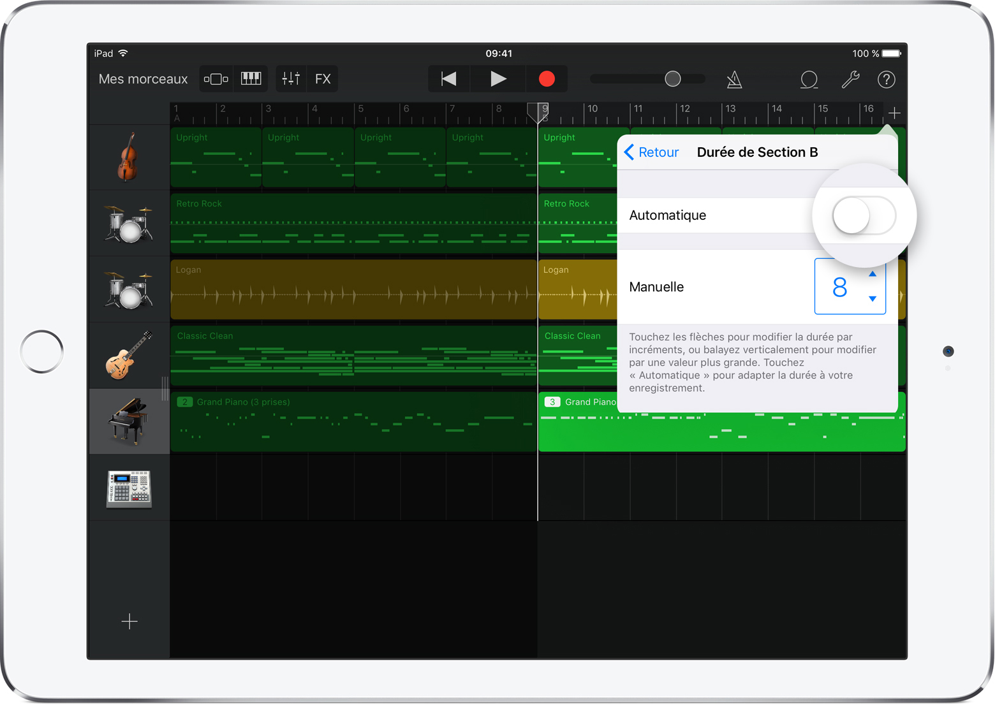Enable the metronome icon
The width and height of the screenshot is (995, 705).
(734, 79)
